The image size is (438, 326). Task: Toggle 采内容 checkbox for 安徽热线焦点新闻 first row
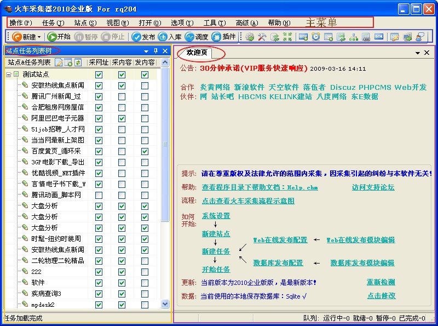pos(122,85)
